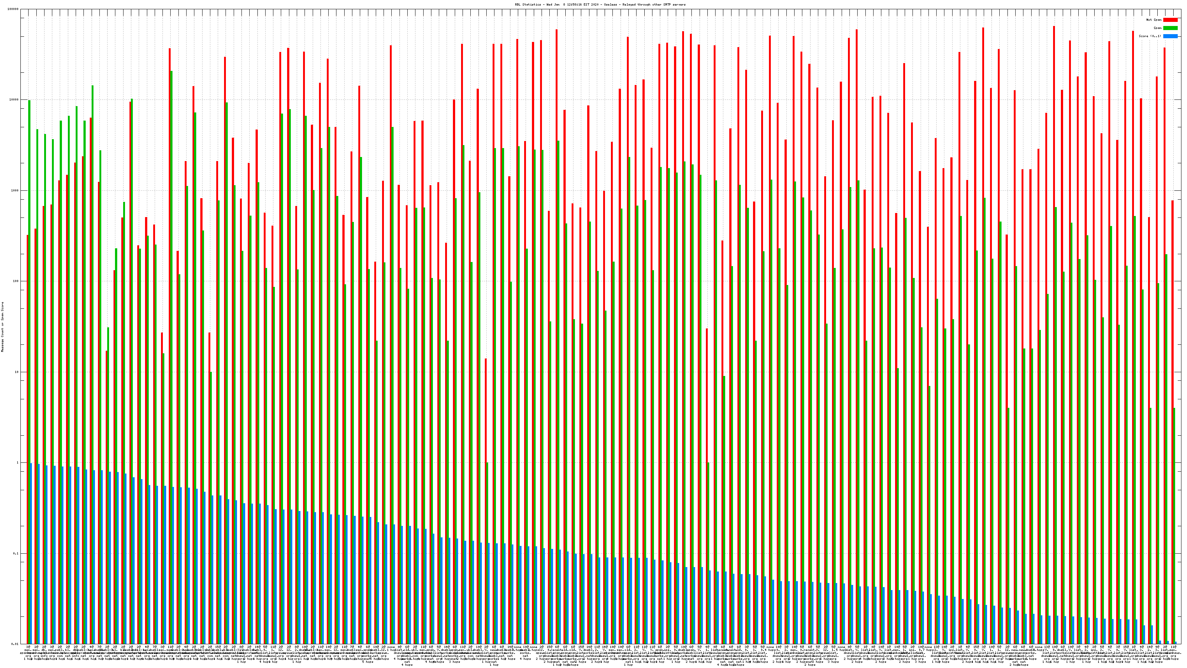Click the vertical 'Message Count or Spam Score' axis label
The image size is (1187, 668).
[2, 327]
